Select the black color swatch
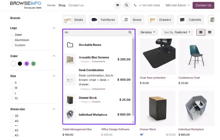 pos(20,64)
